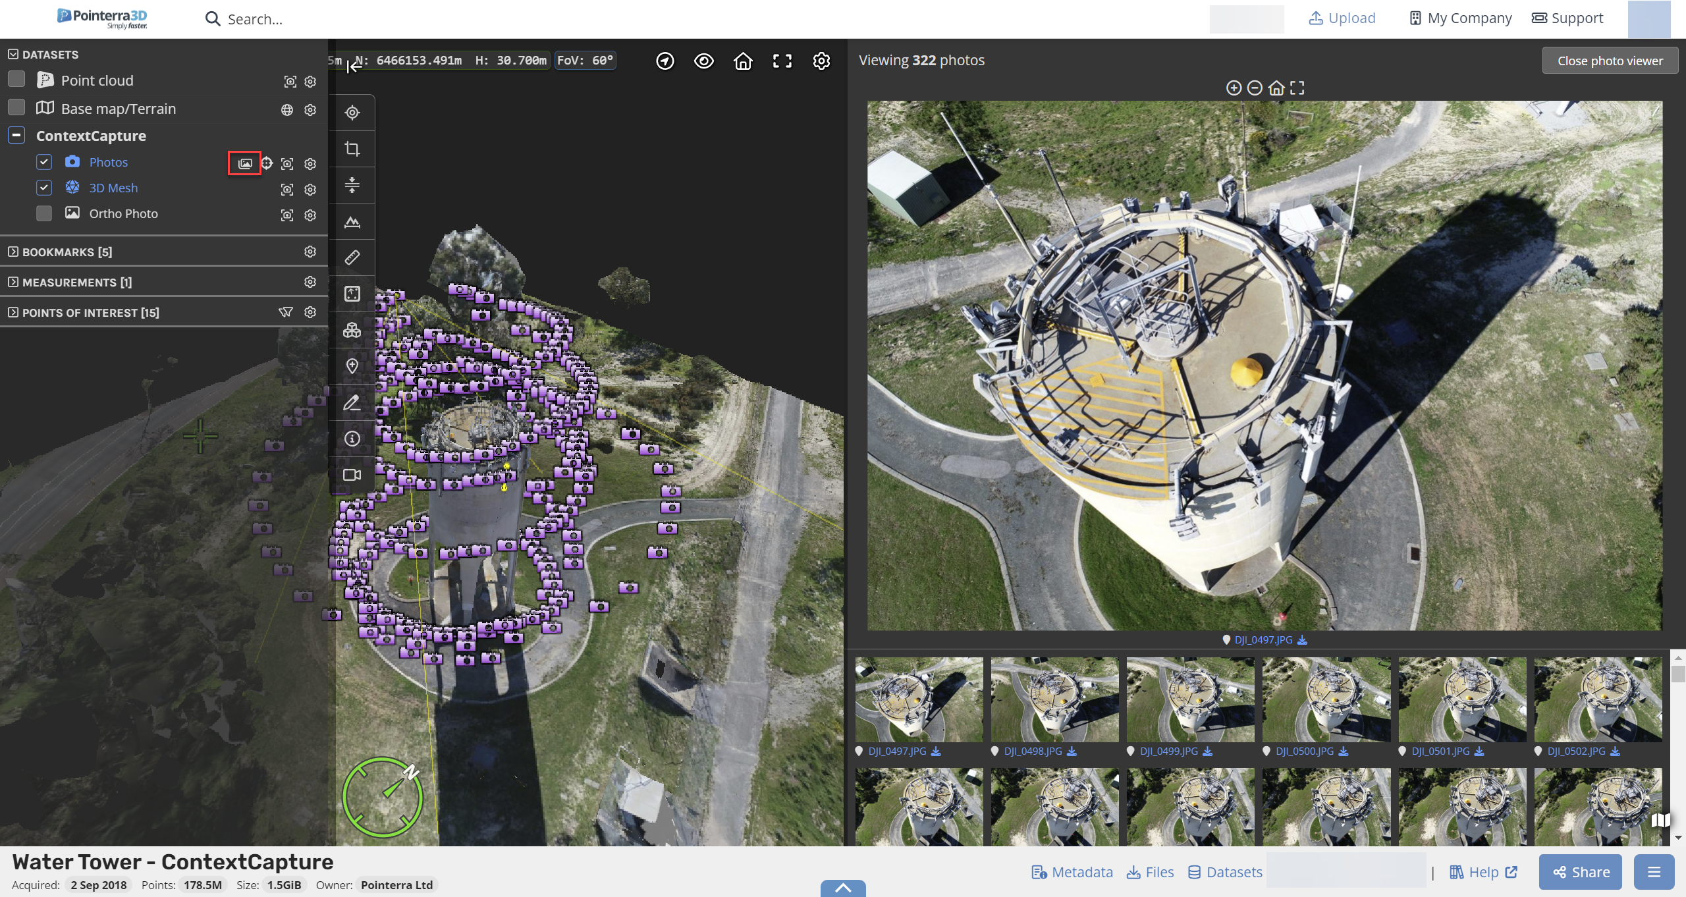Screen dimensions: 1686x897
Task: Open the point of interest pin tool
Action: [x=352, y=366]
